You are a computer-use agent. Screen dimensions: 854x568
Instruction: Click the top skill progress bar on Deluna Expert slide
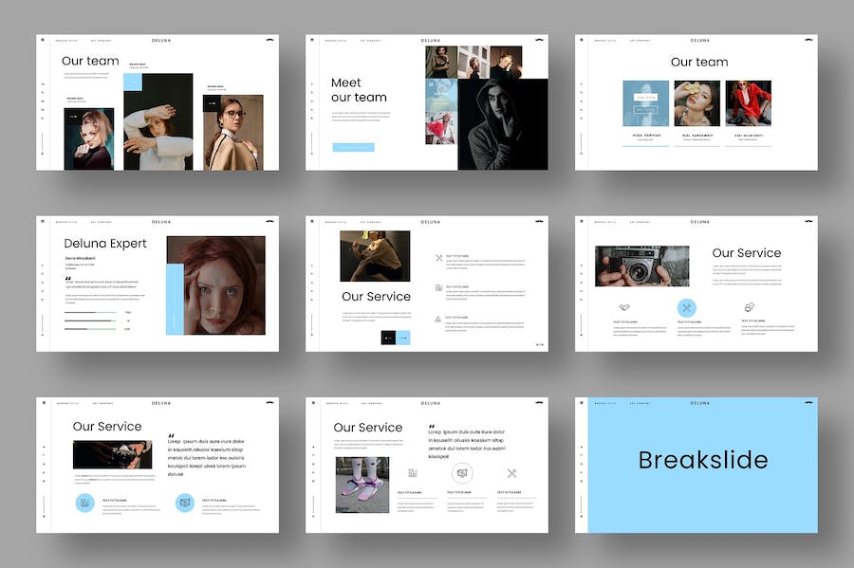[x=92, y=311]
